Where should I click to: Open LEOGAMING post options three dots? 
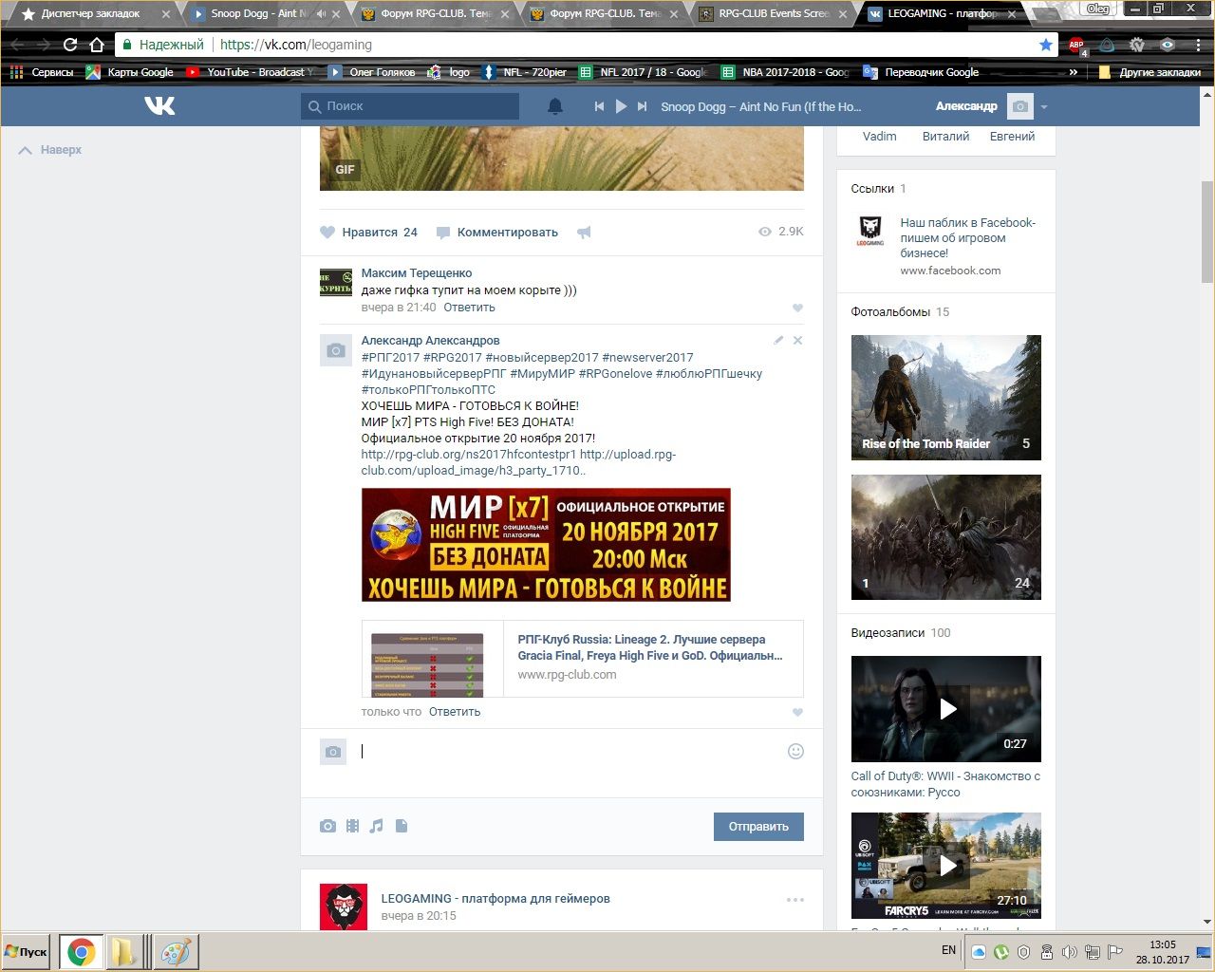coord(795,900)
